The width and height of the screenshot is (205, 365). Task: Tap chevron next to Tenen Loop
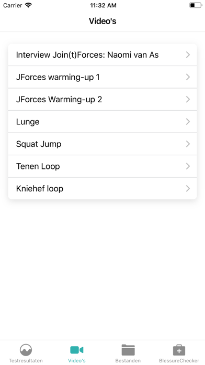188,166
